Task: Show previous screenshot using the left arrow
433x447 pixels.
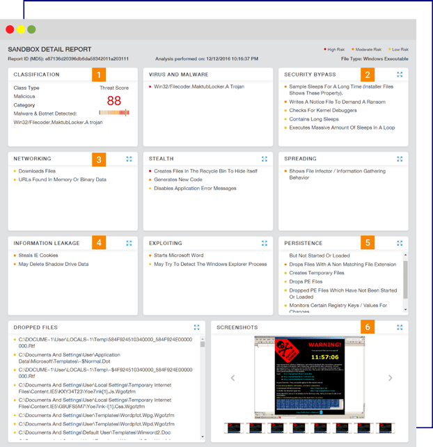Action: pos(233,378)
